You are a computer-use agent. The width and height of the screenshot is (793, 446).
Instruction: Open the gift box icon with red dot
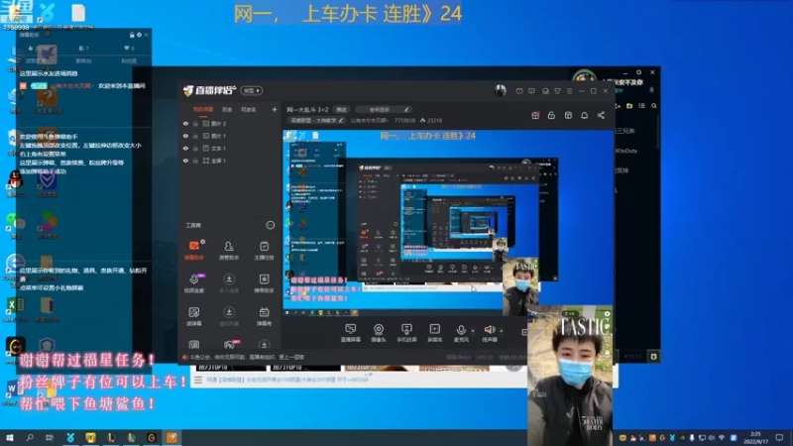pyautogui.click(x=535, y=115)
